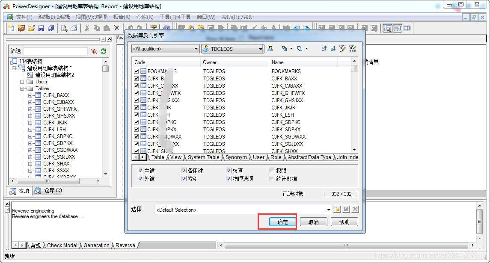The height and width of the screenshot is (263, 490).
Task: Click the delete selection X icon
Action: (355, 209)
